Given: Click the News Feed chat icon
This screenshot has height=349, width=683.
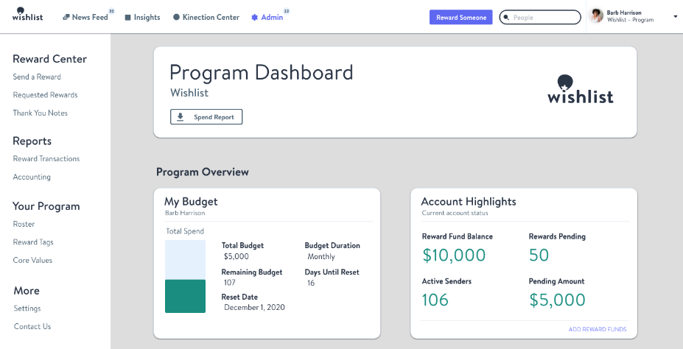Looking at the screenshot, I should click(x=66, y=17).
